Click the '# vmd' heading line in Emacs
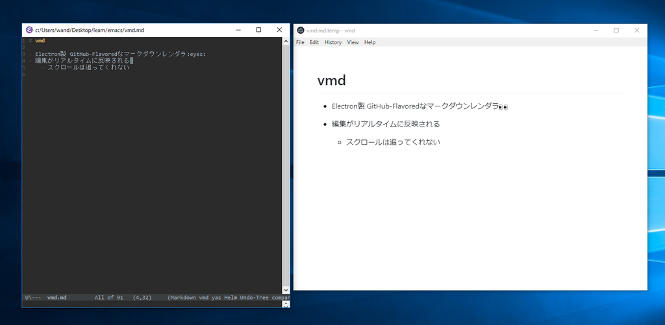Image resolution: width=665 pixels, height=325 pixels. coord(37,41)
